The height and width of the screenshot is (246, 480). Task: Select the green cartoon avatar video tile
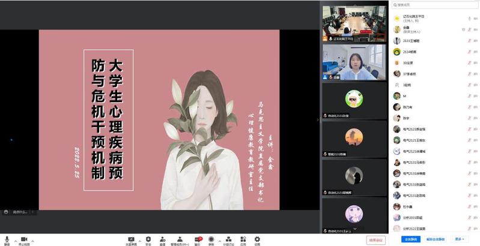pyautogui.click(x=354, y=101)
